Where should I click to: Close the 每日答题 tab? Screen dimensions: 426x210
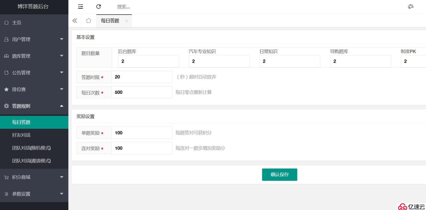tap(127, 21)
